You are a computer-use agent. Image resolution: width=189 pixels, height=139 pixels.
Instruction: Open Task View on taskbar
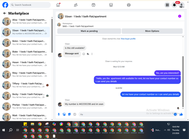(x=18, y=130)
